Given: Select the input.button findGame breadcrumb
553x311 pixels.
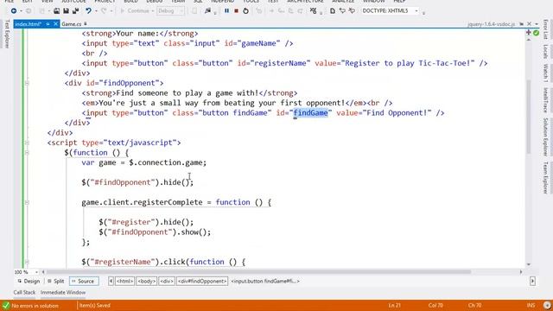Looking at the screenshot, I should [265, 281].
